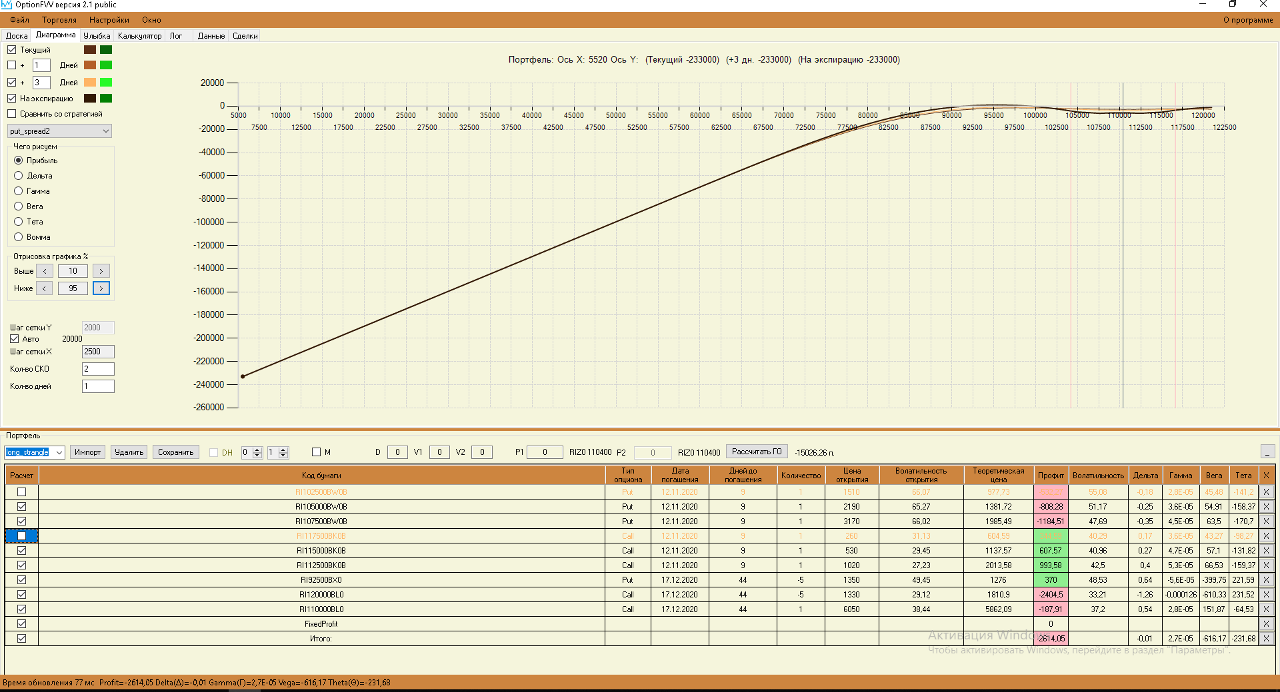
Task: Open the Сделки tab
Action: 245,36
